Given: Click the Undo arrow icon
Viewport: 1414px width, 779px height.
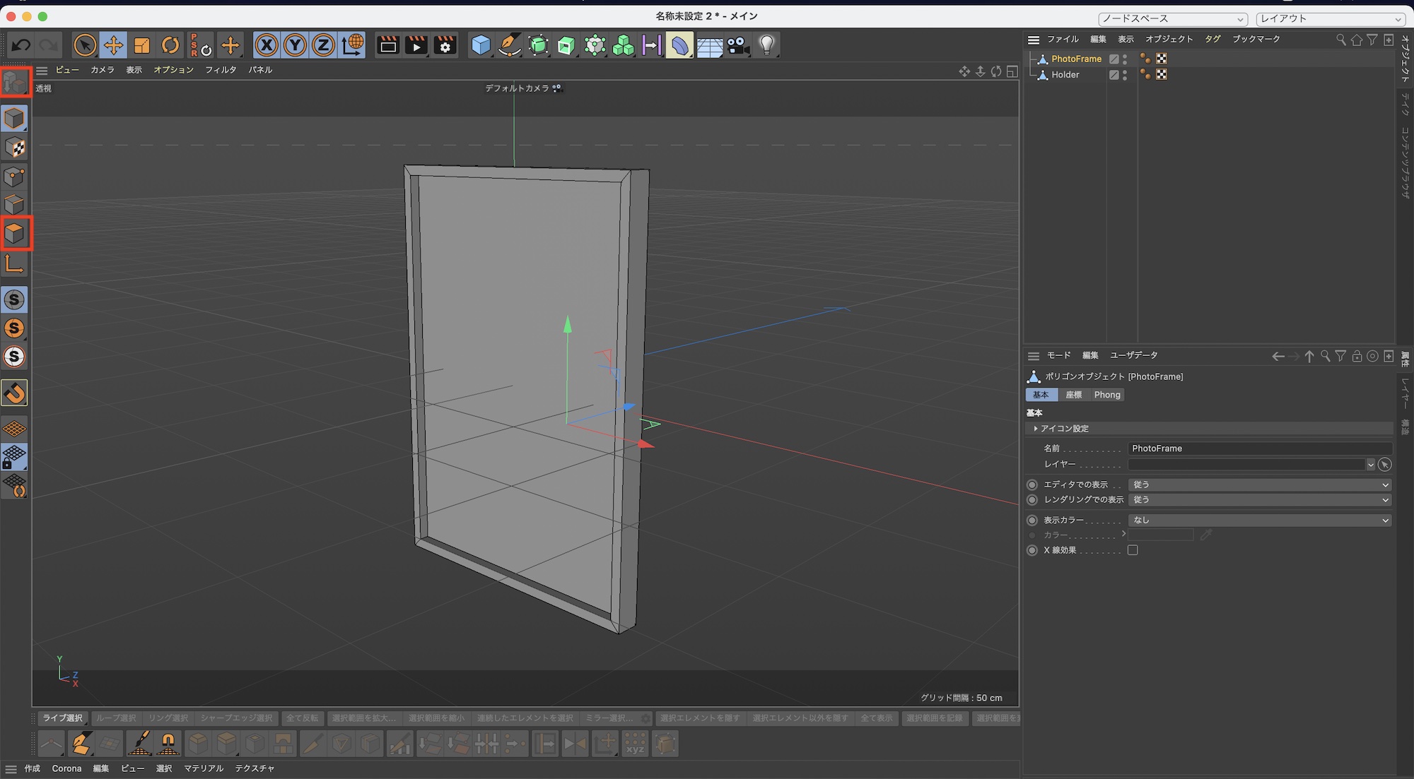Looking at the screenshot, I should tap(21, 46).
